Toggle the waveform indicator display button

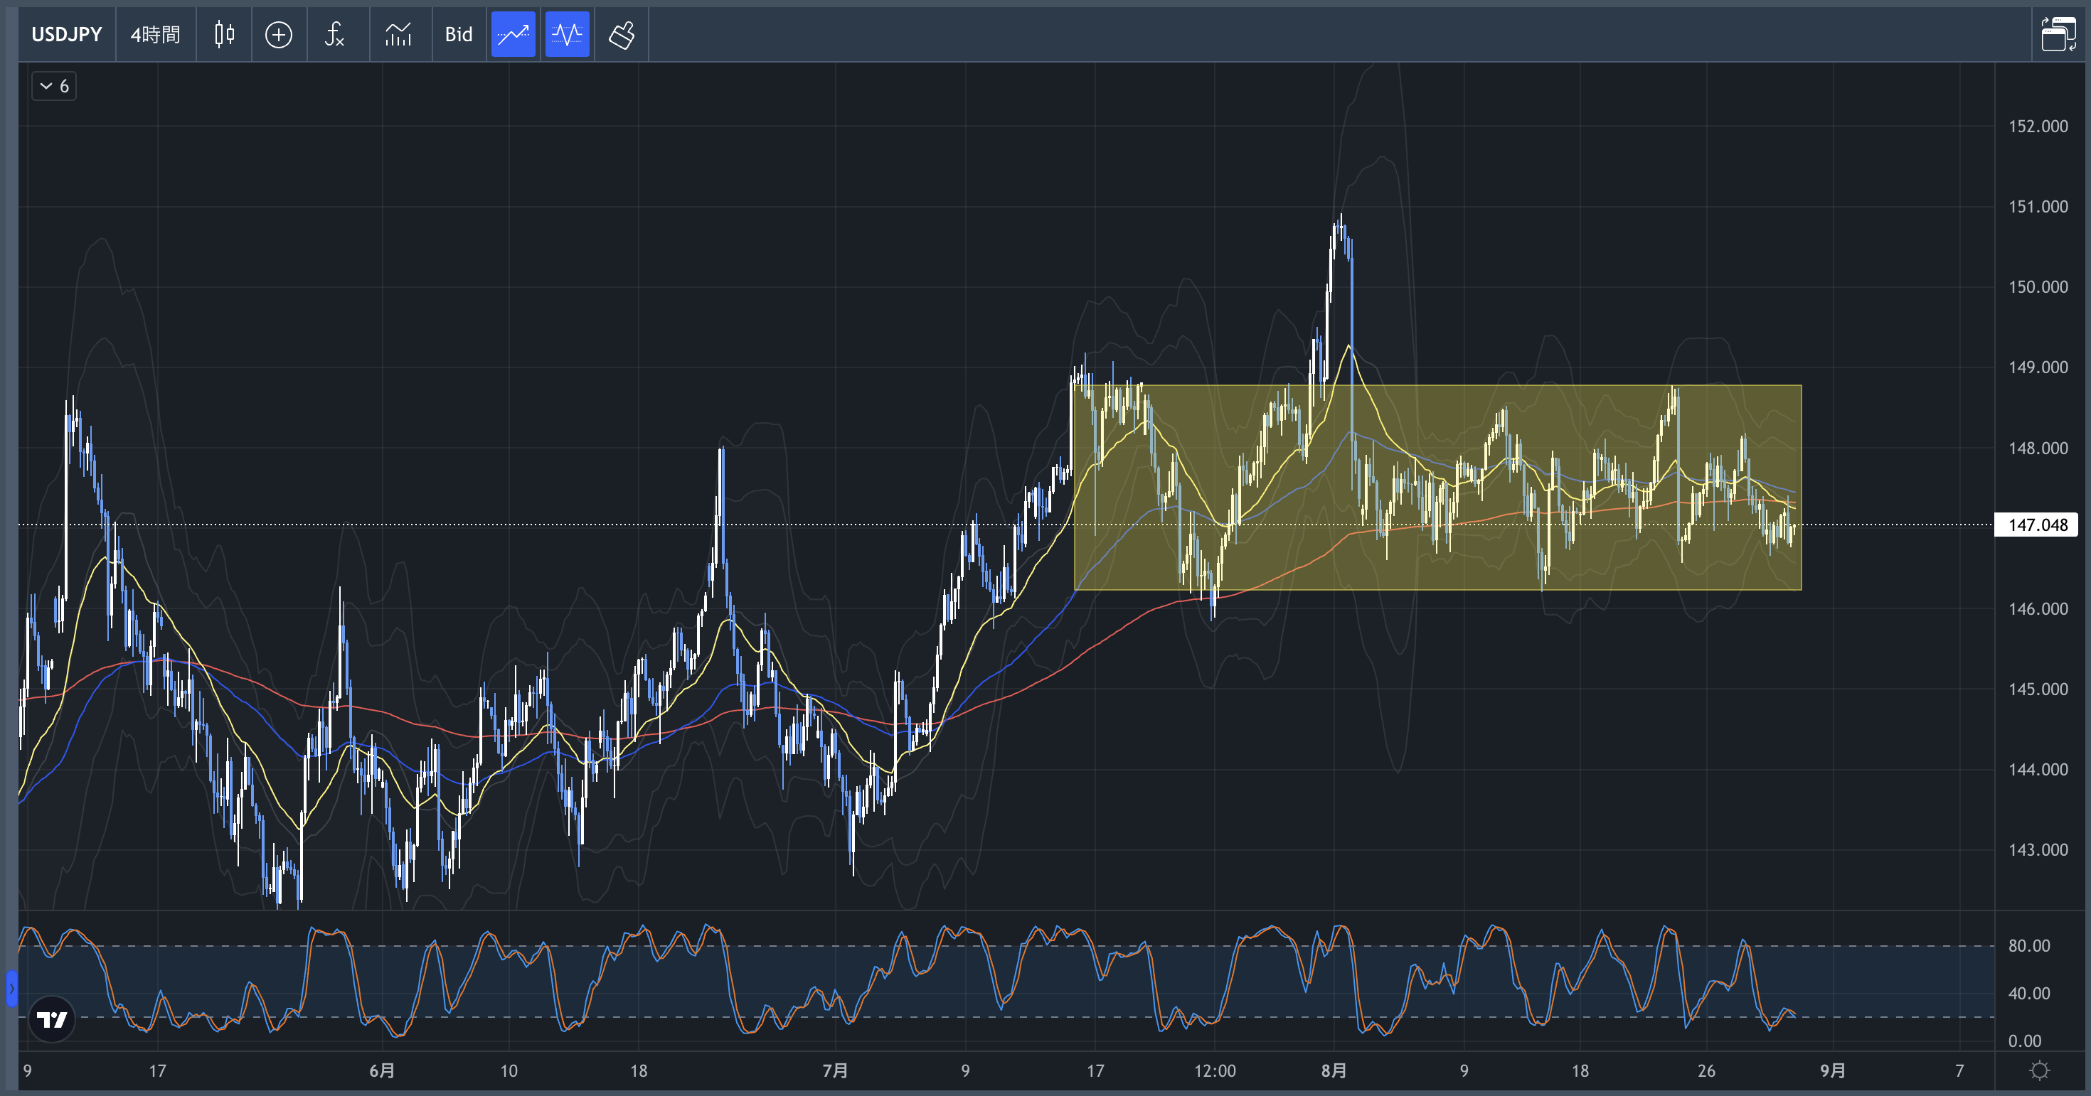(567, 34)
